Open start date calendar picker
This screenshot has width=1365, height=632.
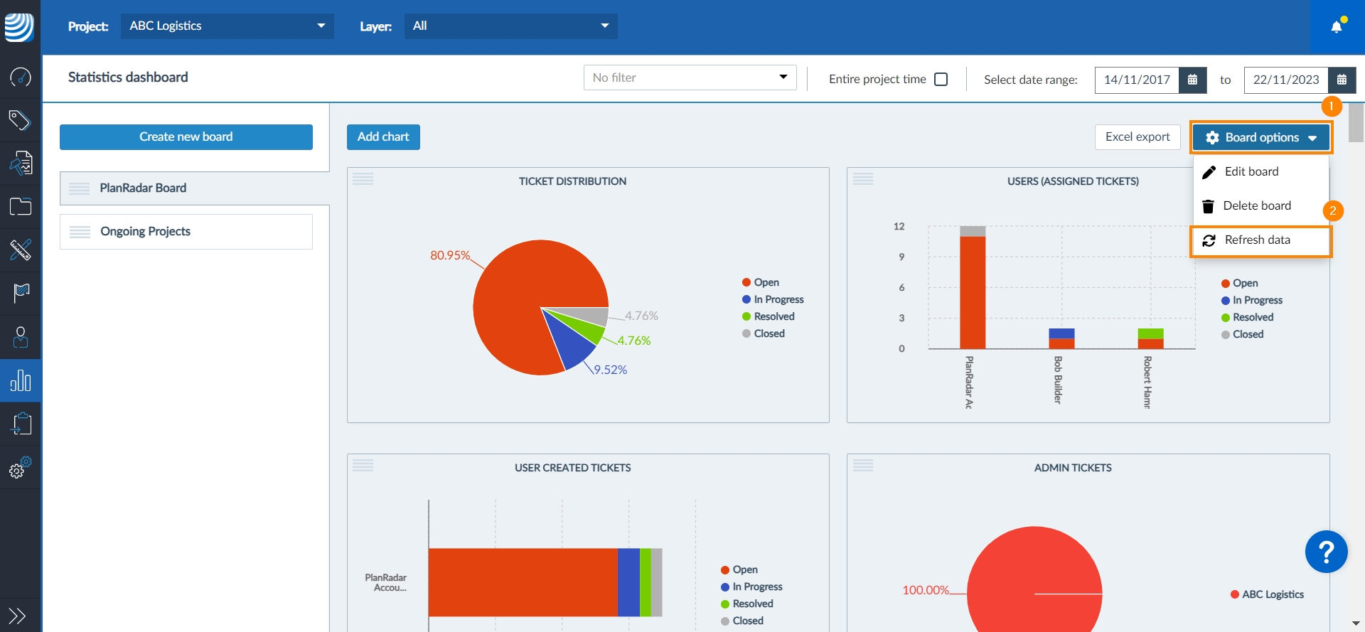tap(1192, 80)
